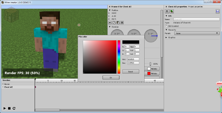Confirm color with the OK button
This screenshot has width=222, height=113.
[x=111, y=77]
